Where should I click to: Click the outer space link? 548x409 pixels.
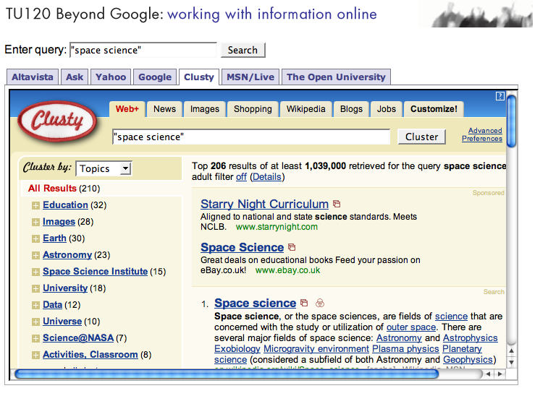[411, 327]
